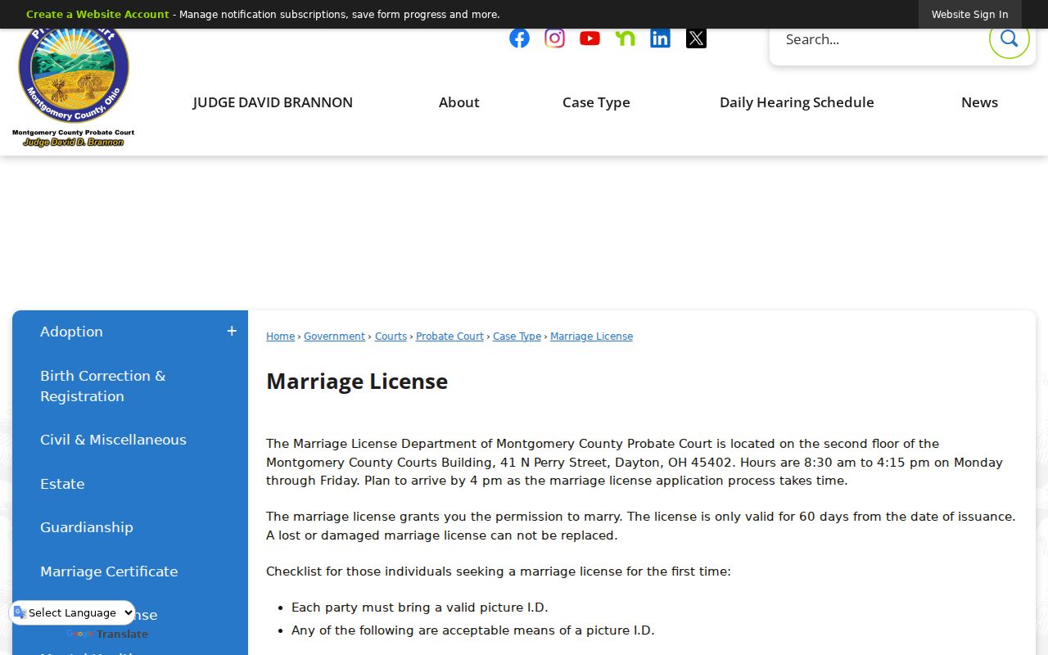This screenshot has height=655, width=1048.
Task: Click the Marriage License page heading
Action: click(x=357, y=382)
